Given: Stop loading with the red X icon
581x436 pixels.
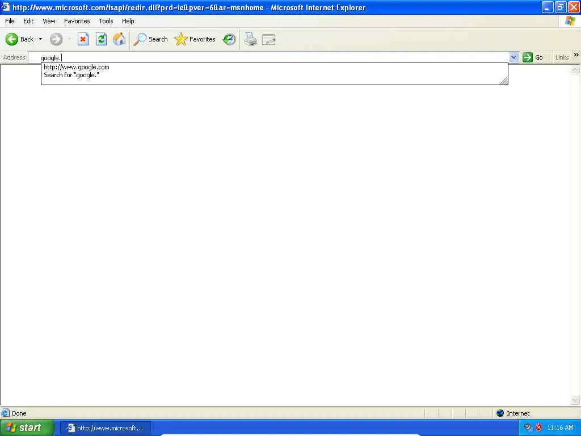Looking at the screenshot, I should (83, 39).
